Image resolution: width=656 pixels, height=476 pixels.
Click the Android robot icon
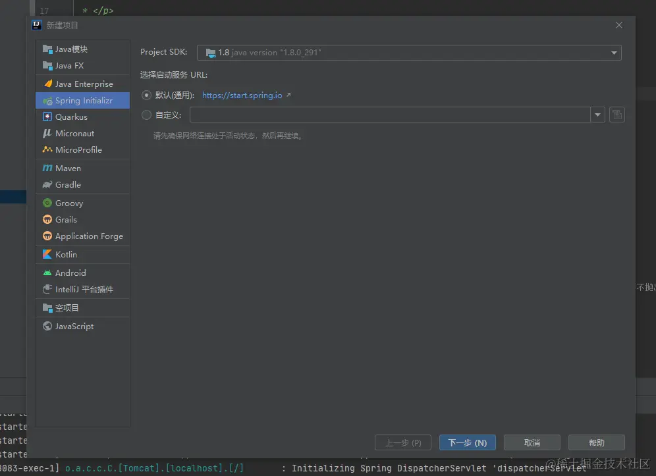point(47,273)
